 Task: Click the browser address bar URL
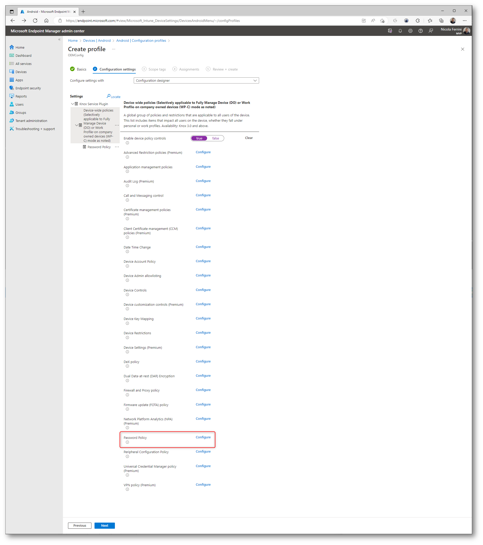pyautogui.click(x=153, y=21)
